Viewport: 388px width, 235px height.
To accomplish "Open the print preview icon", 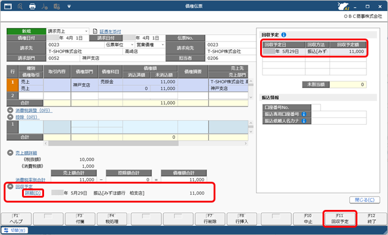I will pyautogui.click(x=20, y=6).
